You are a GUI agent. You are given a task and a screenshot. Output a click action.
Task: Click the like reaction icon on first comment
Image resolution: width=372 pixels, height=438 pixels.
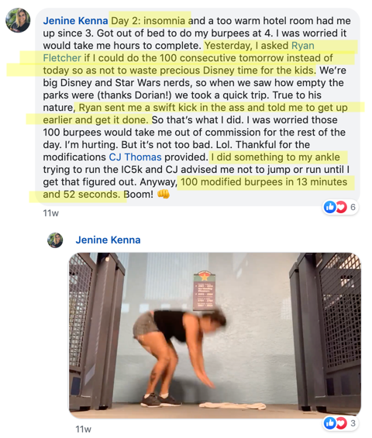tap(330, 207)
